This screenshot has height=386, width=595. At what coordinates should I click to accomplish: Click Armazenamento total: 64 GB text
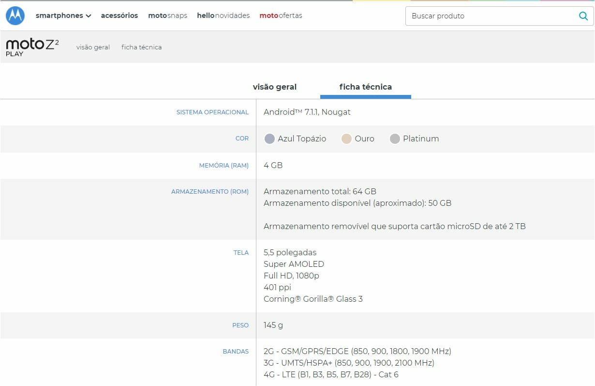320,191
